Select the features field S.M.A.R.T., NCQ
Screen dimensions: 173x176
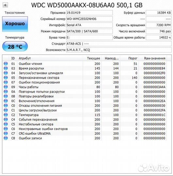point(119,50)
